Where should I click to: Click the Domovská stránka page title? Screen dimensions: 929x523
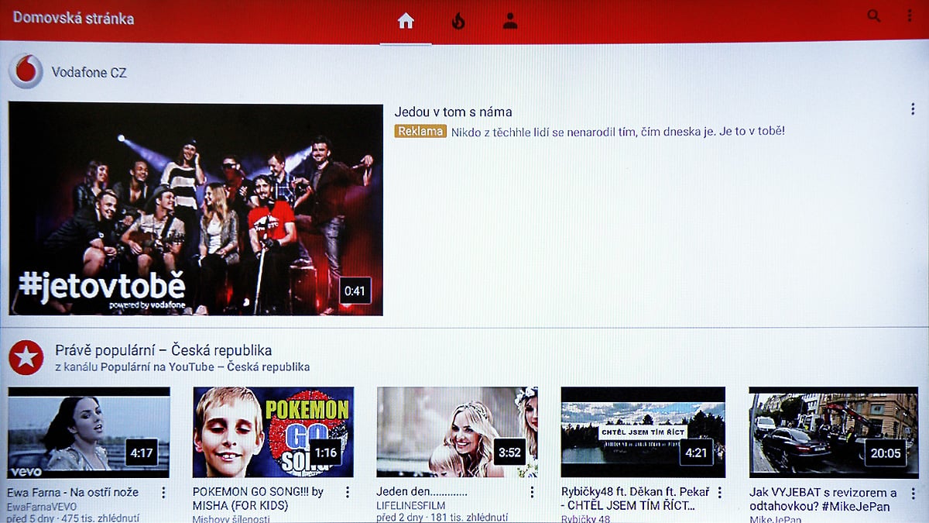(x=74, y=18)
